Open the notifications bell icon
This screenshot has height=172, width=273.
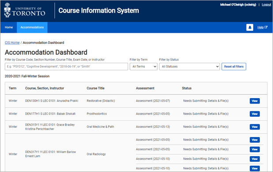(x=250, y=27)
